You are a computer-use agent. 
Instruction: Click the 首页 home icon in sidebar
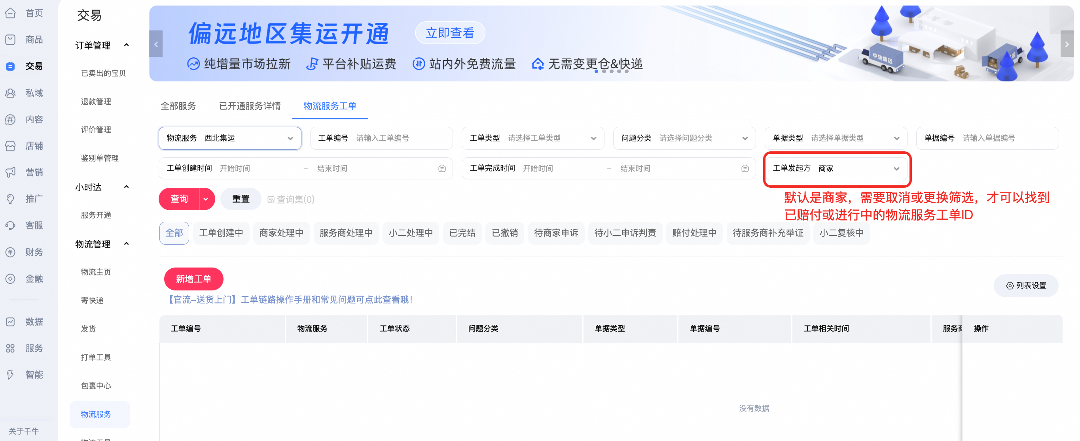[10, 13]
